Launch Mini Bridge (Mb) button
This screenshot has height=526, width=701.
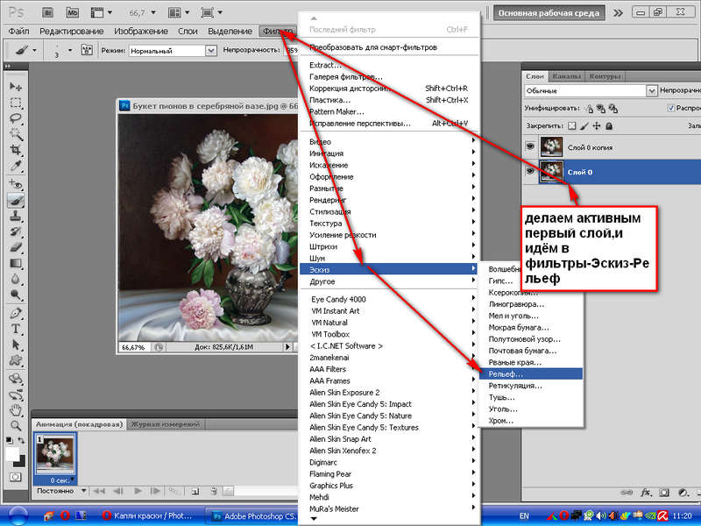click(x=73, y=12)
